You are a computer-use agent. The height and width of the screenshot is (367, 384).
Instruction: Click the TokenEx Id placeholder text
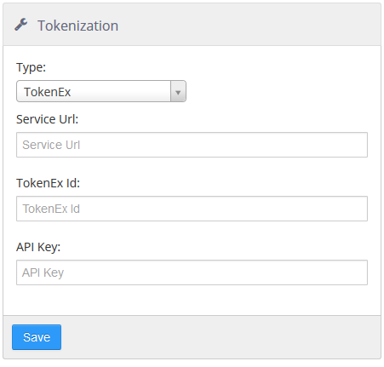[x=51, y=209]
